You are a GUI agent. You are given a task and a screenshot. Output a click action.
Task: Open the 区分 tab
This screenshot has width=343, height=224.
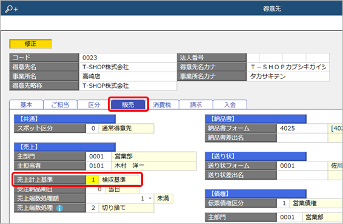pyautogui.click(x=94, y=104)
